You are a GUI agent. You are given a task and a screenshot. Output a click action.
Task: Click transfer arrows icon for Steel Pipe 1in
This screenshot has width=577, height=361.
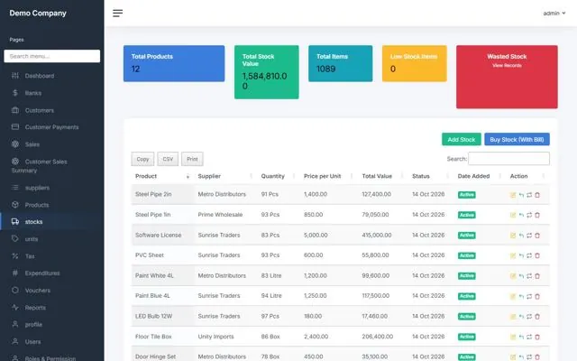[529, 215]
